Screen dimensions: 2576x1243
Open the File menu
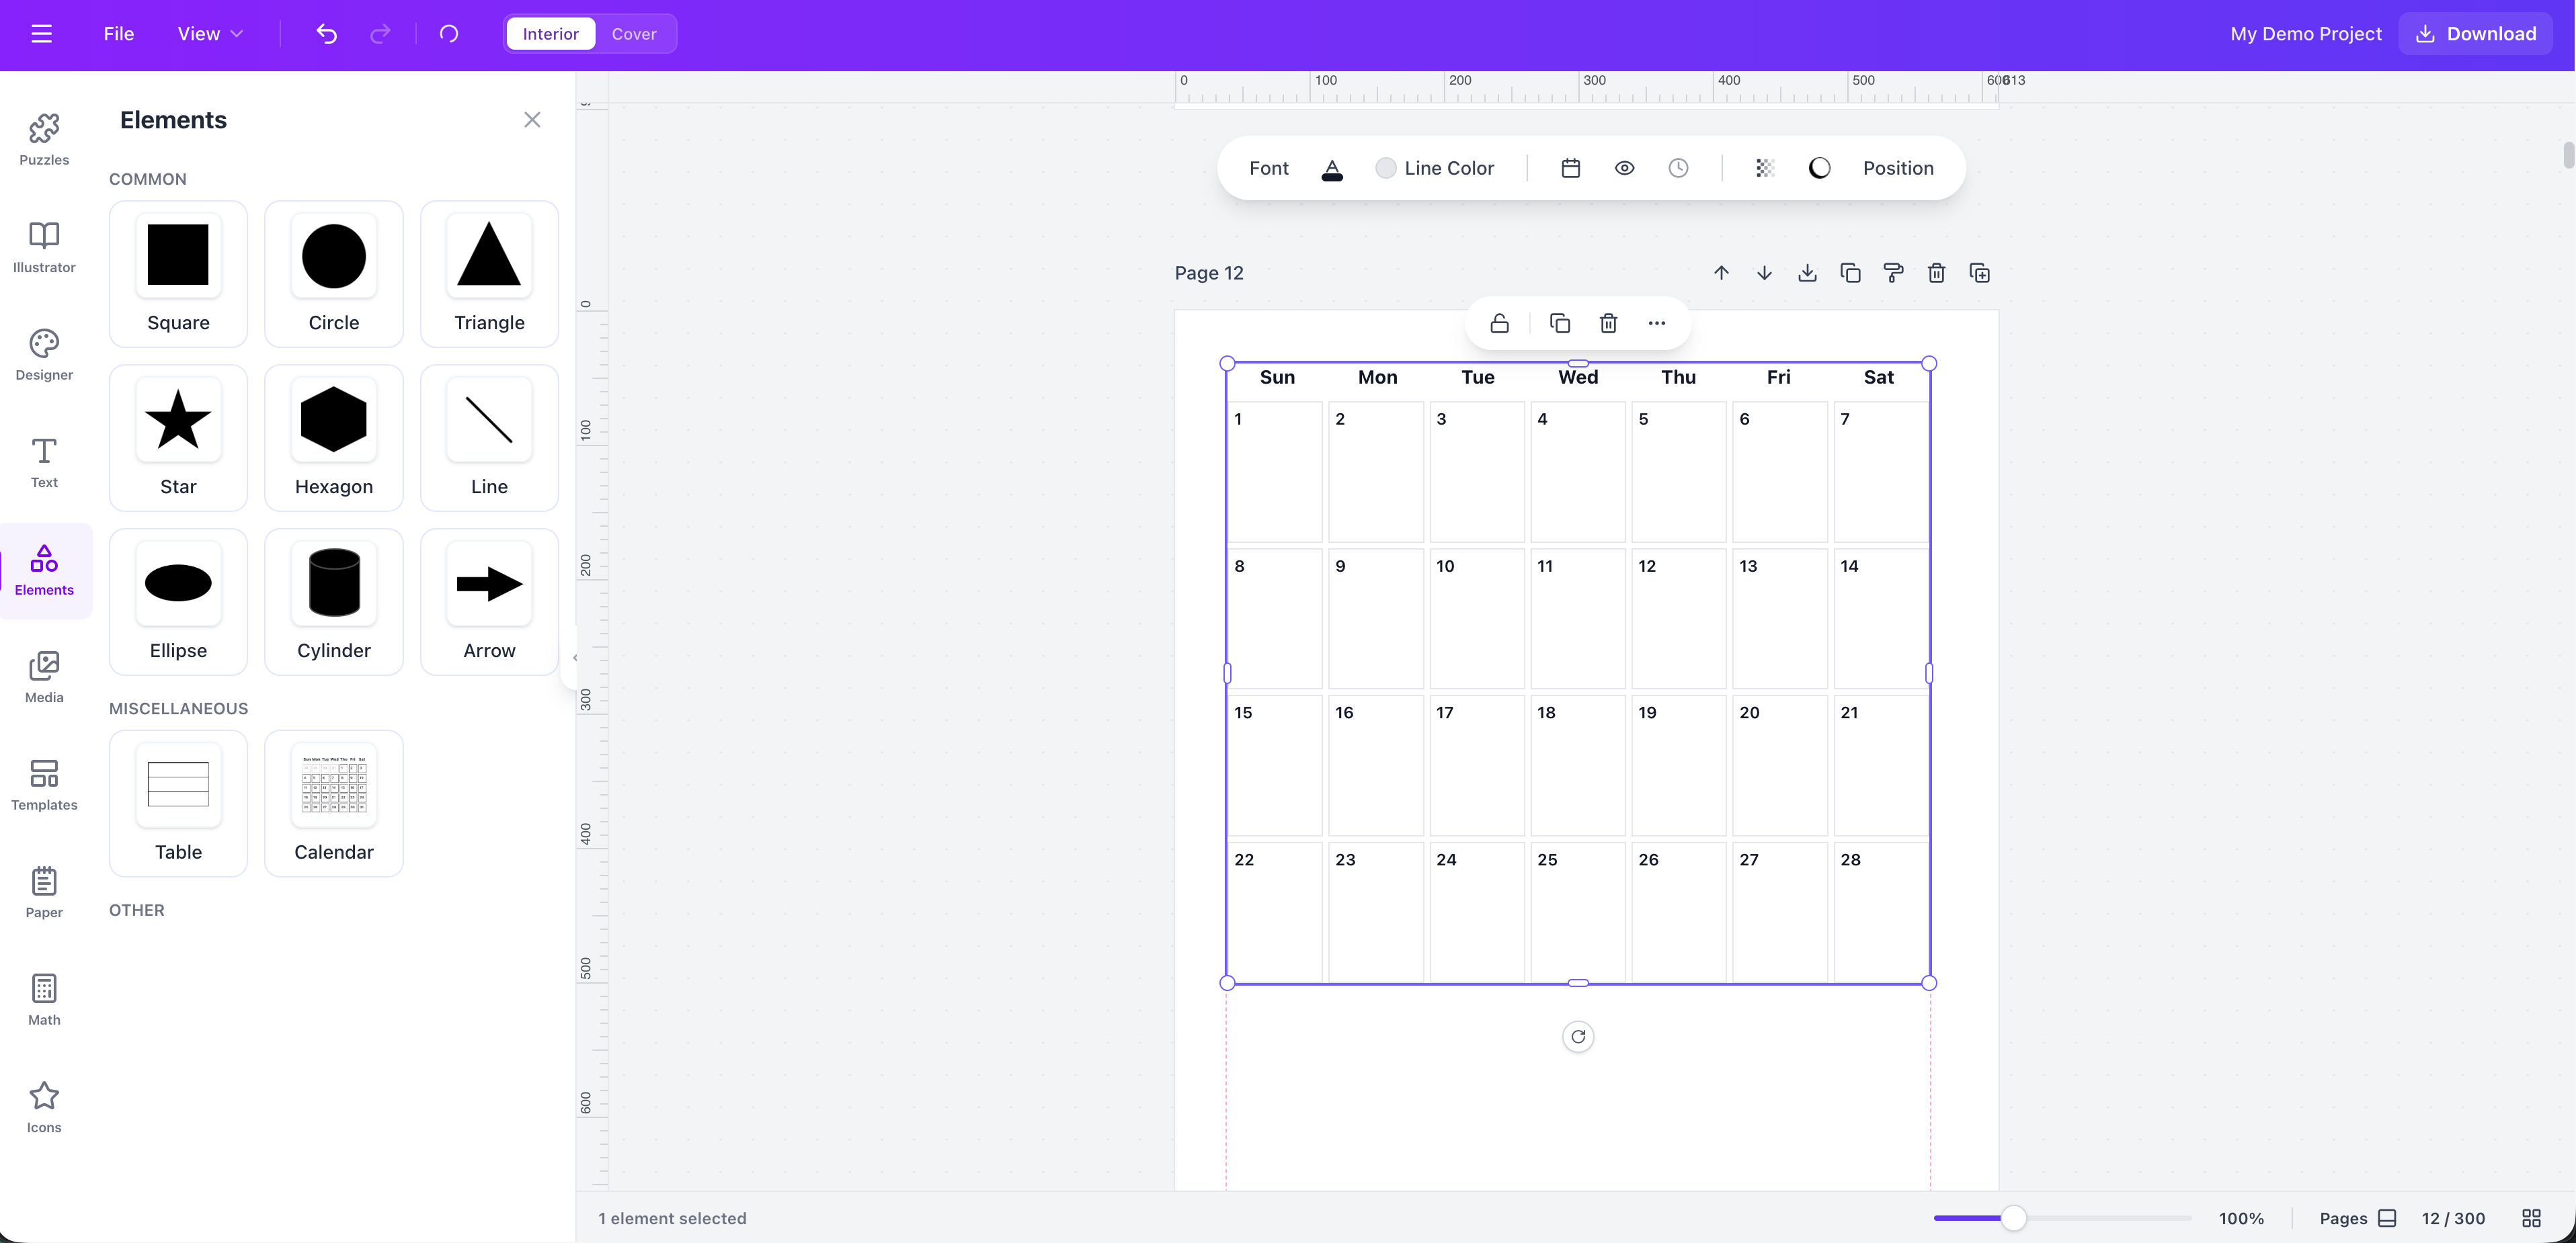click(117, 33)
